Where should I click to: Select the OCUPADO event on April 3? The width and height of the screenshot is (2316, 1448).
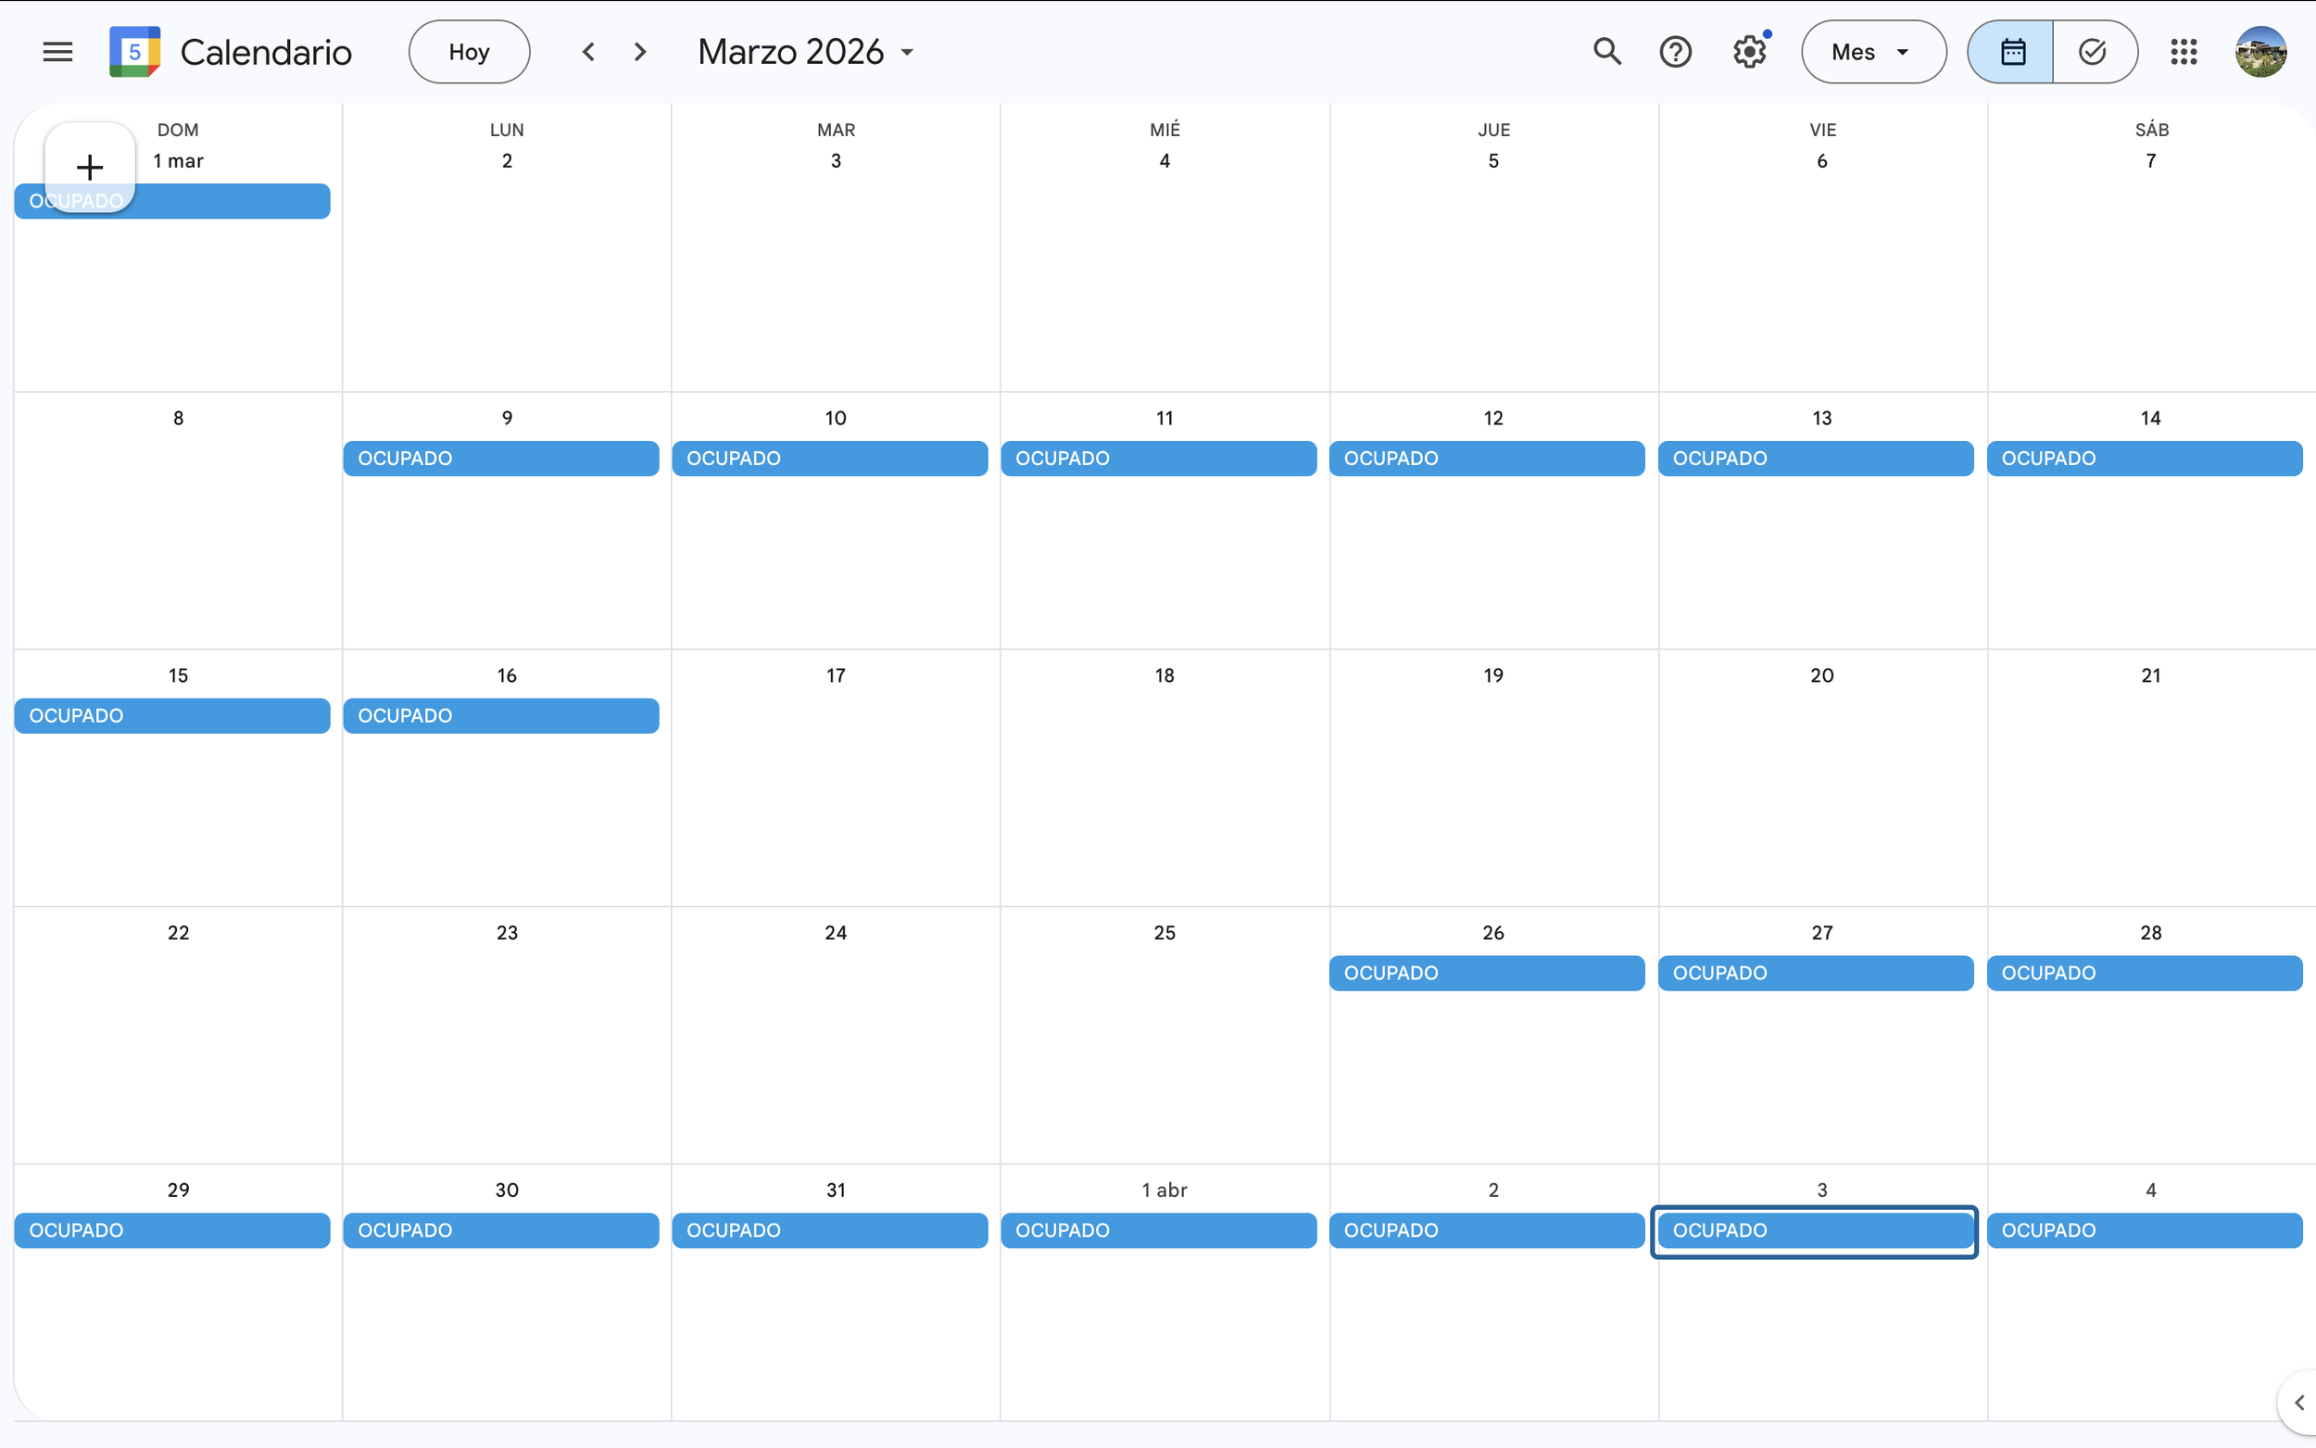coord(1815,1230)
